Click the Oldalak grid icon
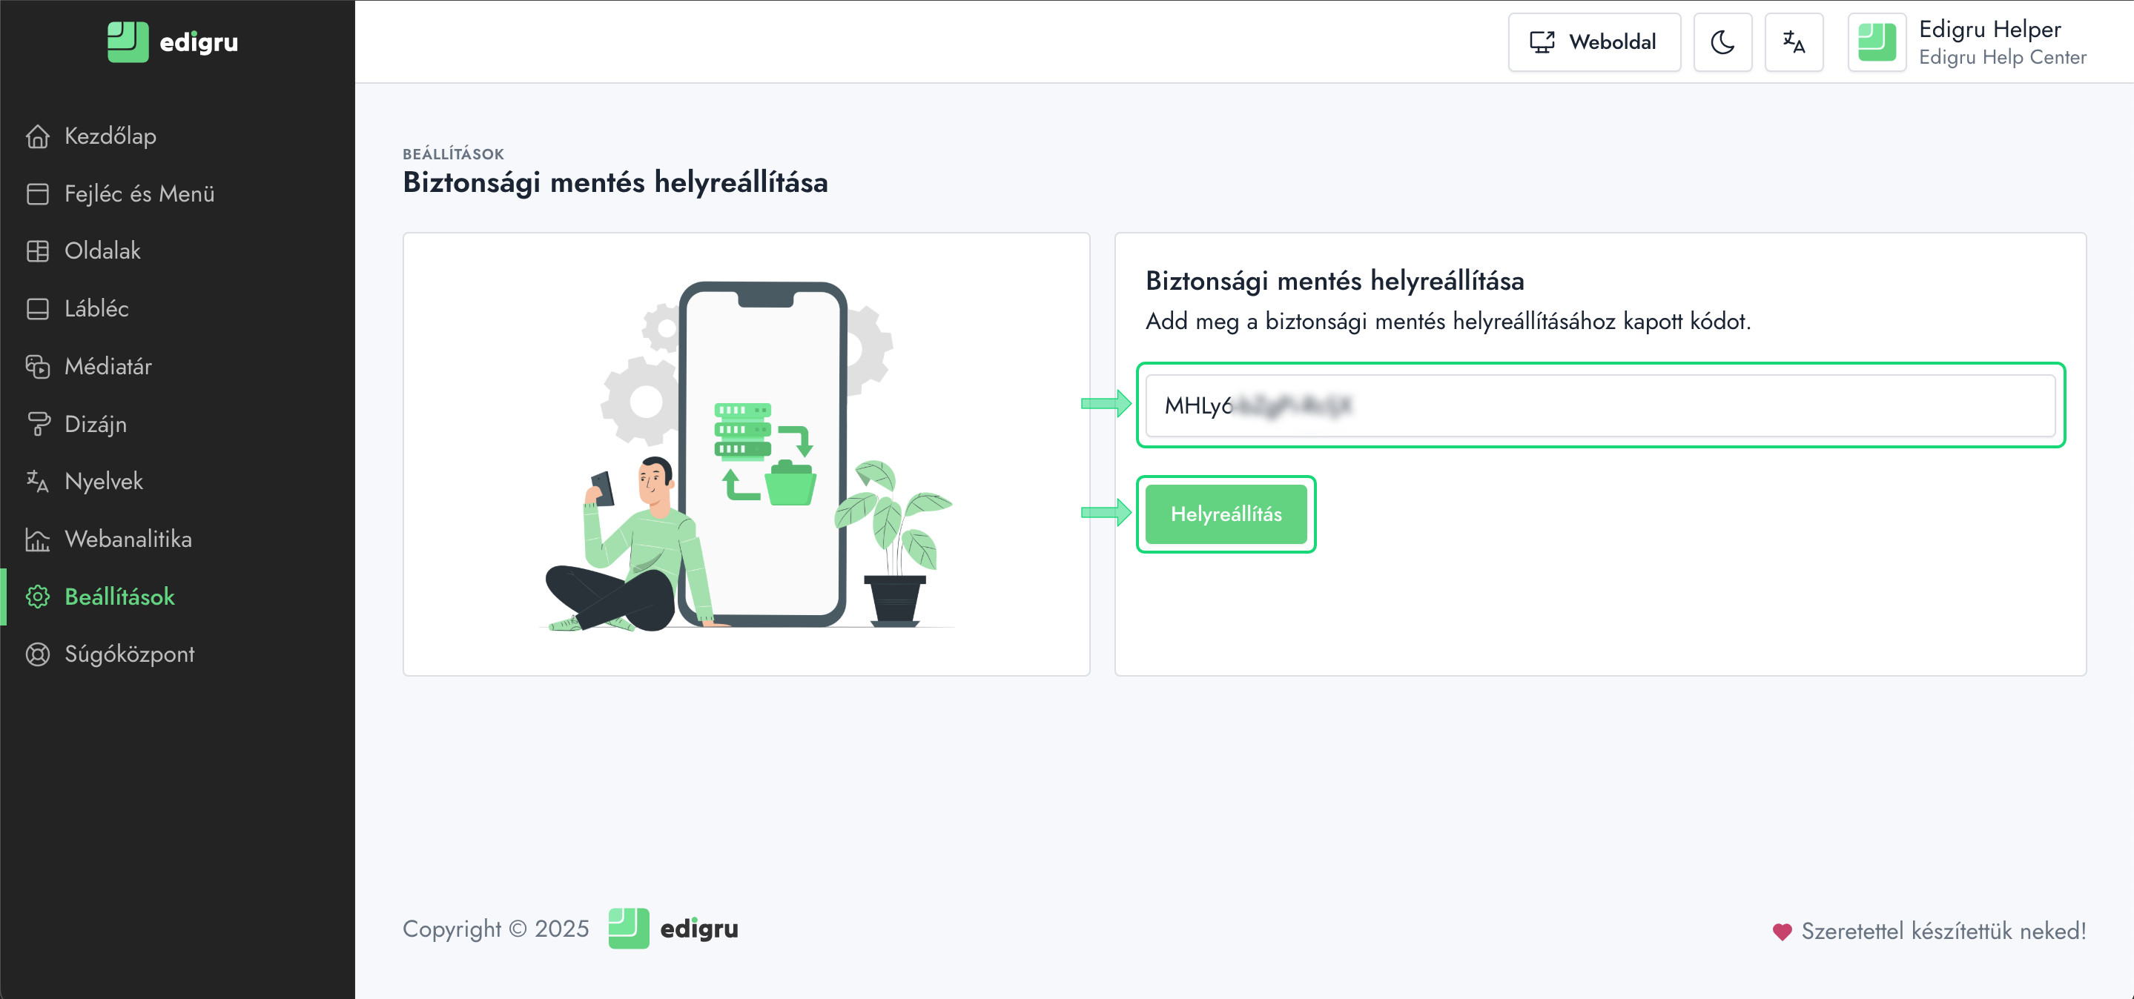2134x999 pixels. (37, 250)
